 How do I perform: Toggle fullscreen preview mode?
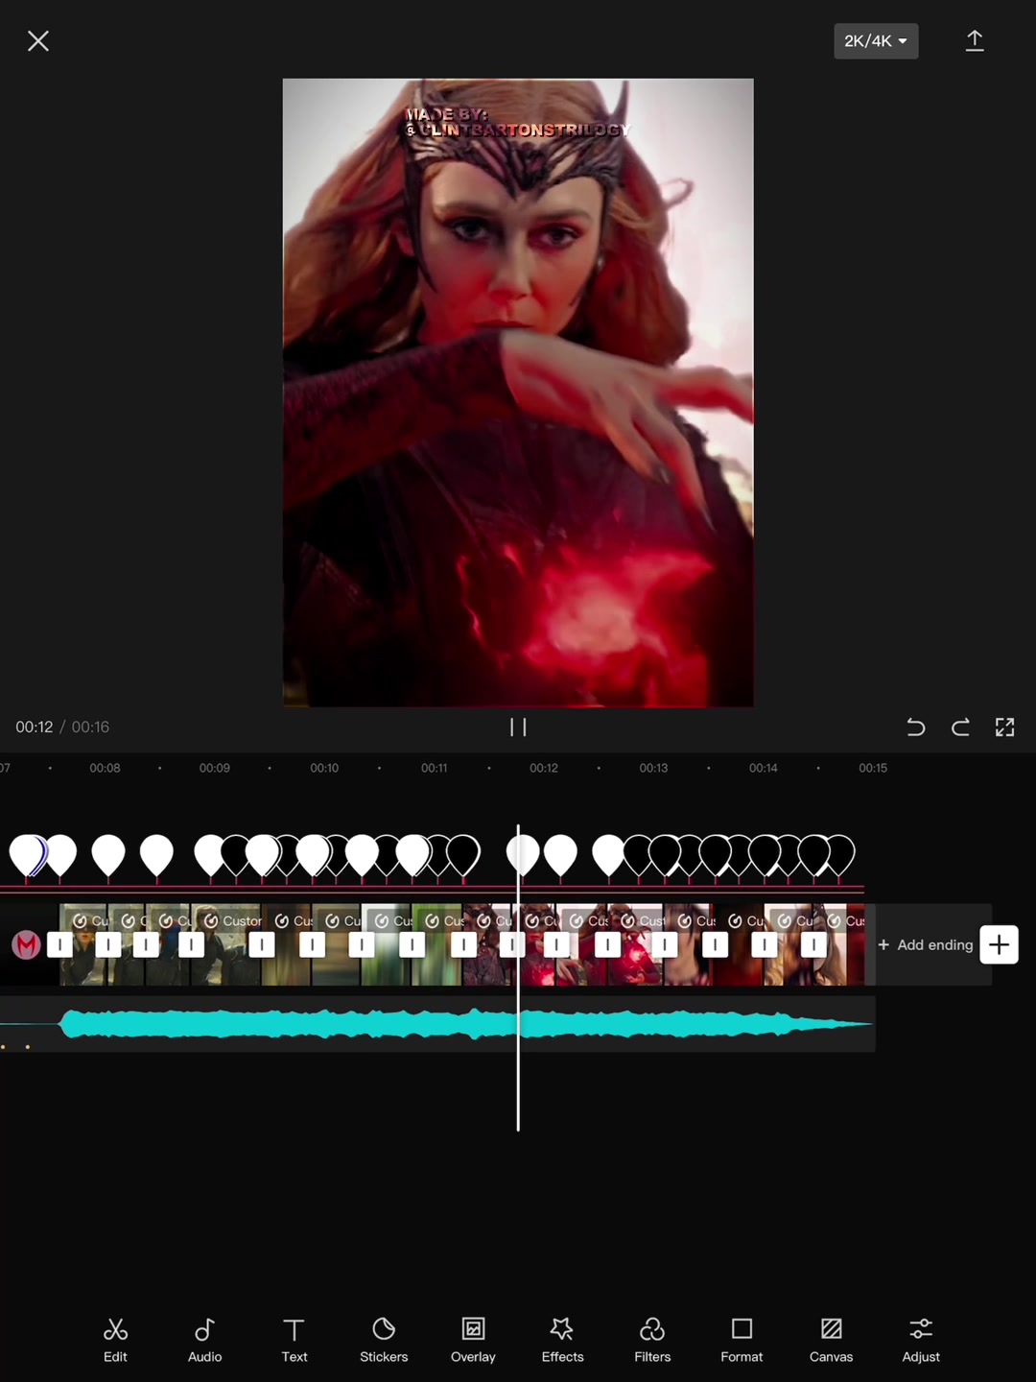tap(1004, 727)
